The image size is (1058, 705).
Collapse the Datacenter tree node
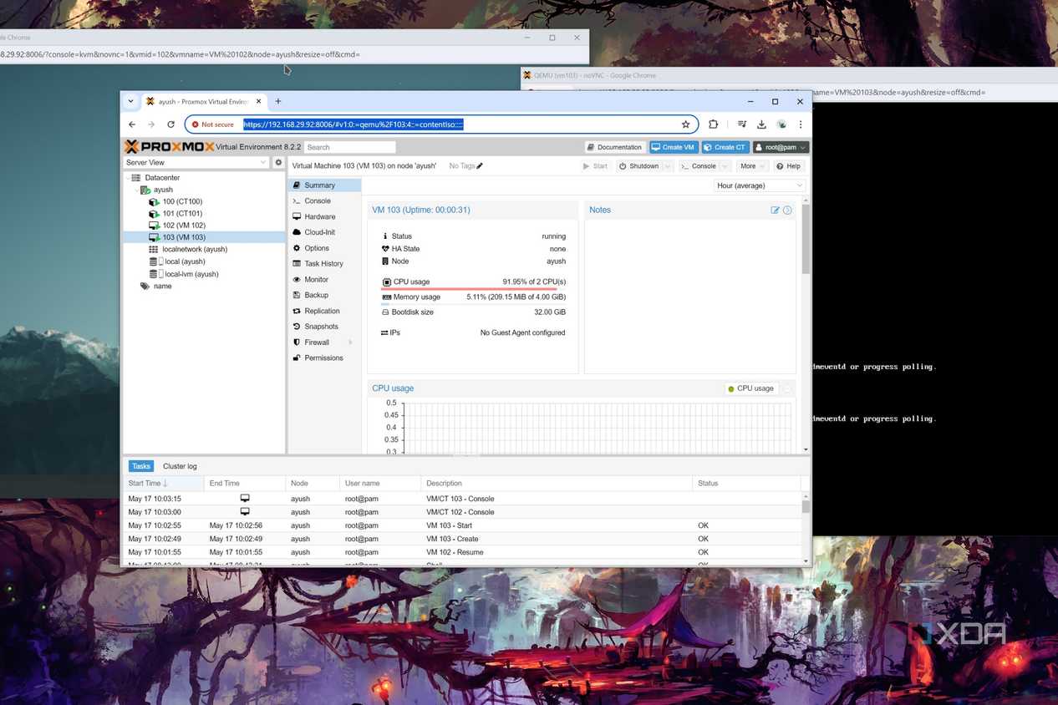click(129, 178)
